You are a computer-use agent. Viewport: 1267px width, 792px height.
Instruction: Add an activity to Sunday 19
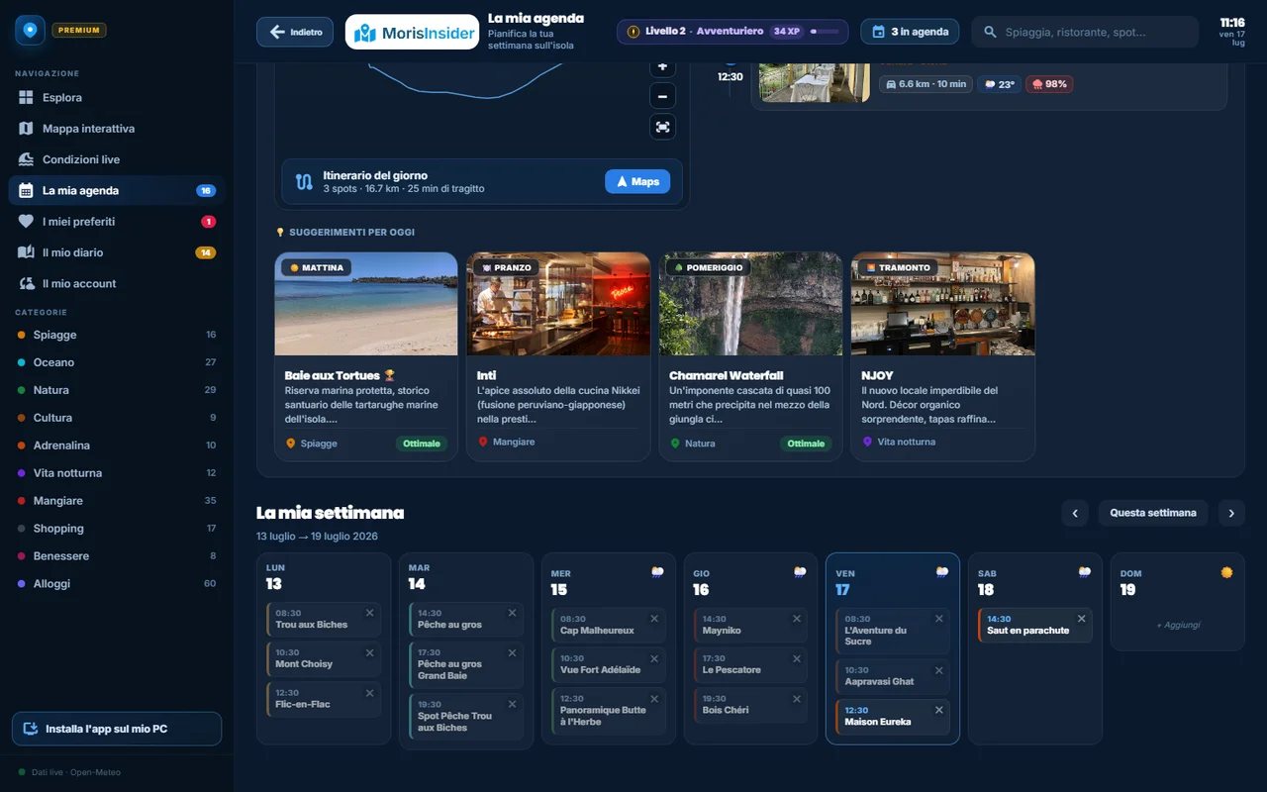(1178, 625)
